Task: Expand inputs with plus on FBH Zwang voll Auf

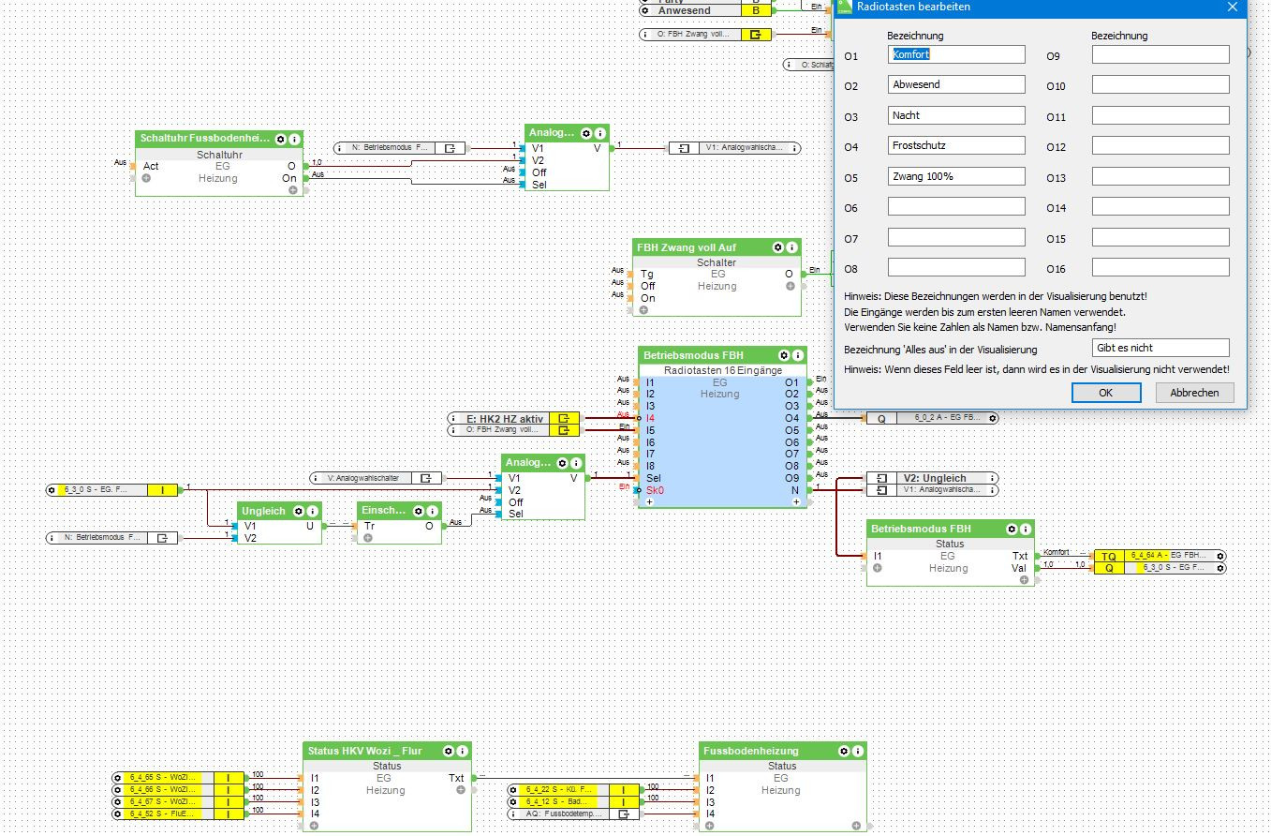Action: point(643,310)
